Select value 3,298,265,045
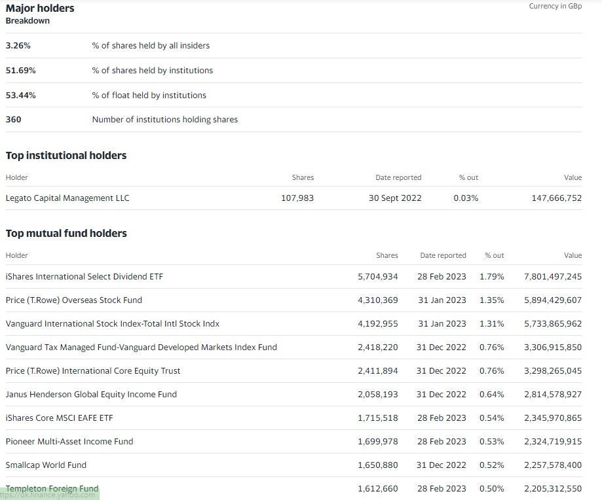Image resolution: width=602 pixels, height=500 pixels. [x=553, y=371]
